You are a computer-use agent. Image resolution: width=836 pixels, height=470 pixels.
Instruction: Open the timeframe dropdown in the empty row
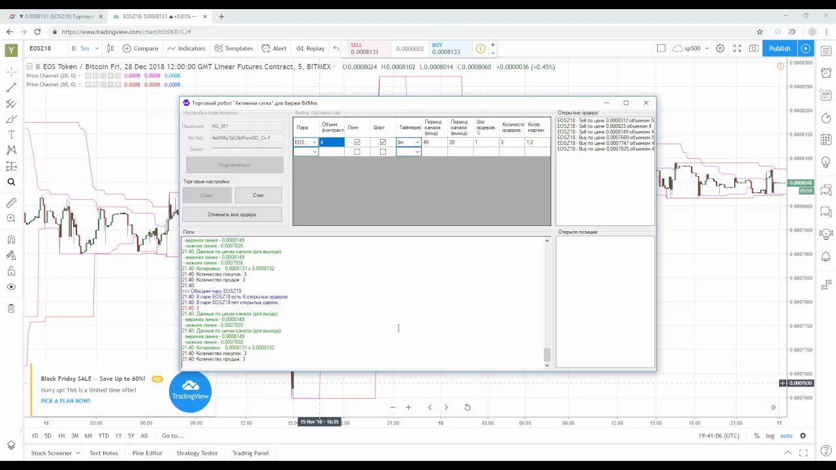tap(417, 152)
